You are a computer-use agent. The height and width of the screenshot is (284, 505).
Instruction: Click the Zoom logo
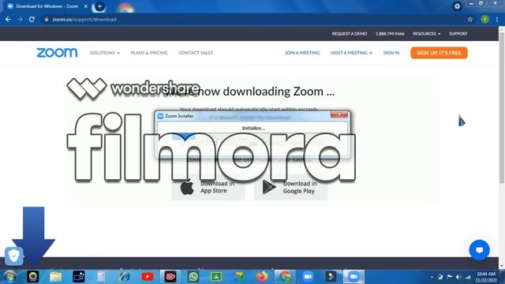point(57,53)
